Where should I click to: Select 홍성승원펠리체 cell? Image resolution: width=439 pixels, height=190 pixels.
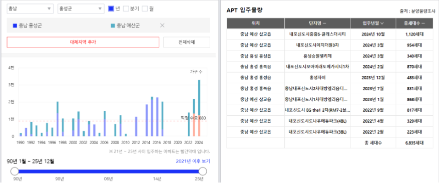coord(317,56)
